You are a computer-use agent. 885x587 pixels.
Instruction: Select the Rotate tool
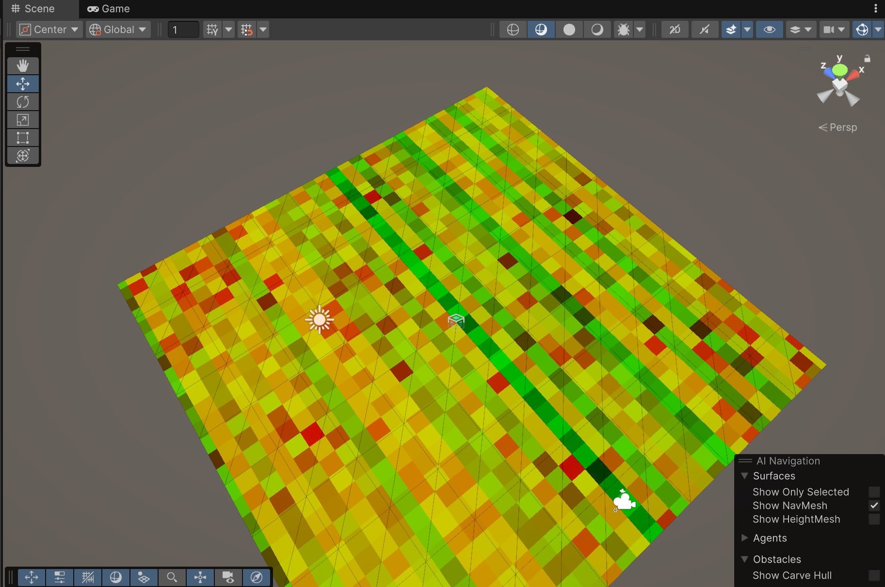[x=23, y=102]
